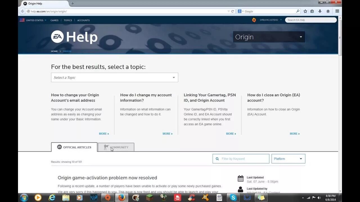Viewport: 360px width, 202px height.
Task: Click the Filter by Keyword field
Action: (x=241, y=159)
